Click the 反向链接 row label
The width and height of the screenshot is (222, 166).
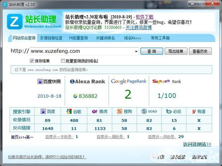[x=22, y=128]
